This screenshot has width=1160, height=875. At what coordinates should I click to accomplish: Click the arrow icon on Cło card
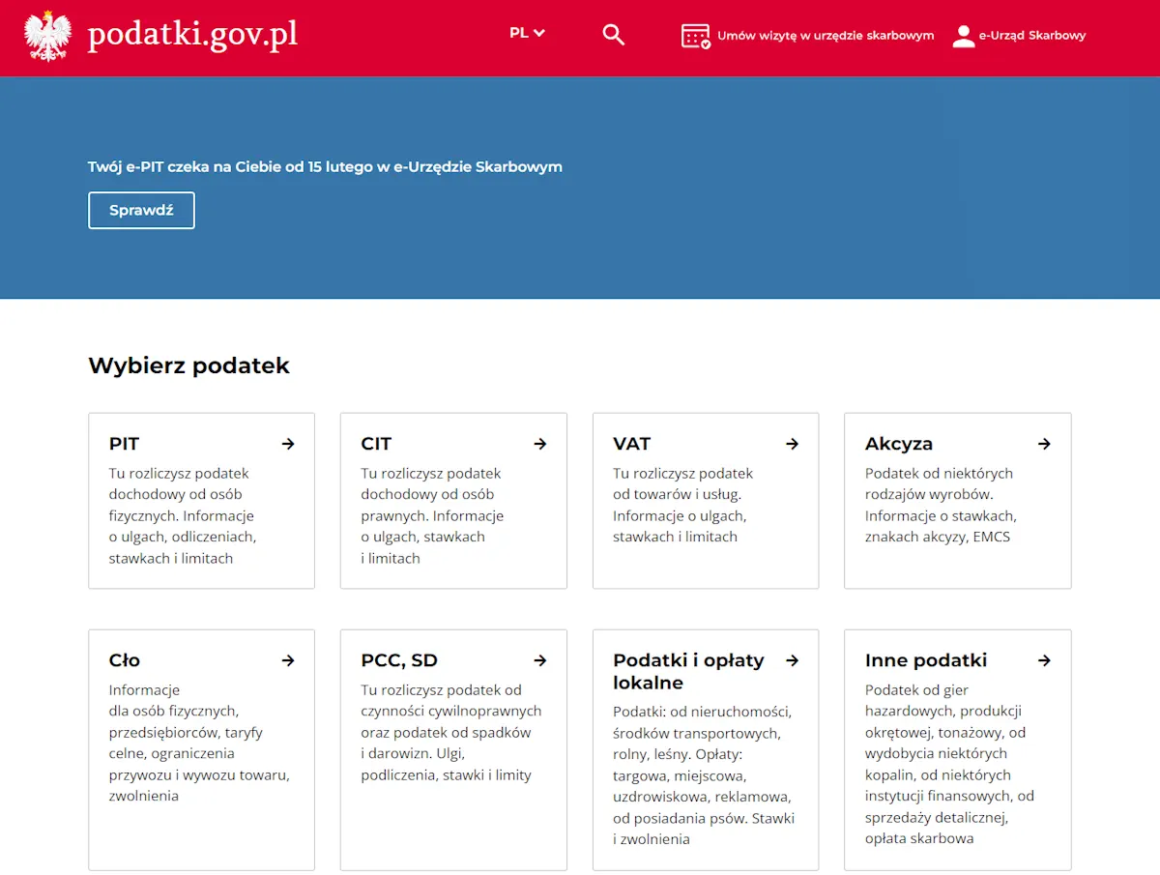[x=288, y=660]
